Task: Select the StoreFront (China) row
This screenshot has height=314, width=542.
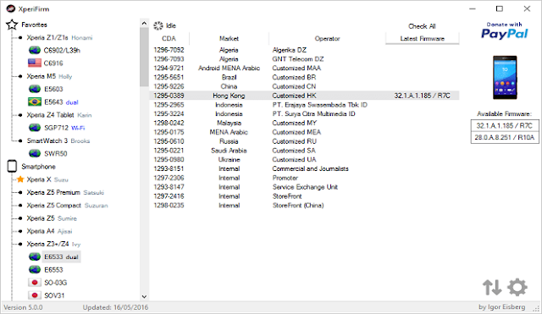Action: pyautogui.click(x=304, y=205)
